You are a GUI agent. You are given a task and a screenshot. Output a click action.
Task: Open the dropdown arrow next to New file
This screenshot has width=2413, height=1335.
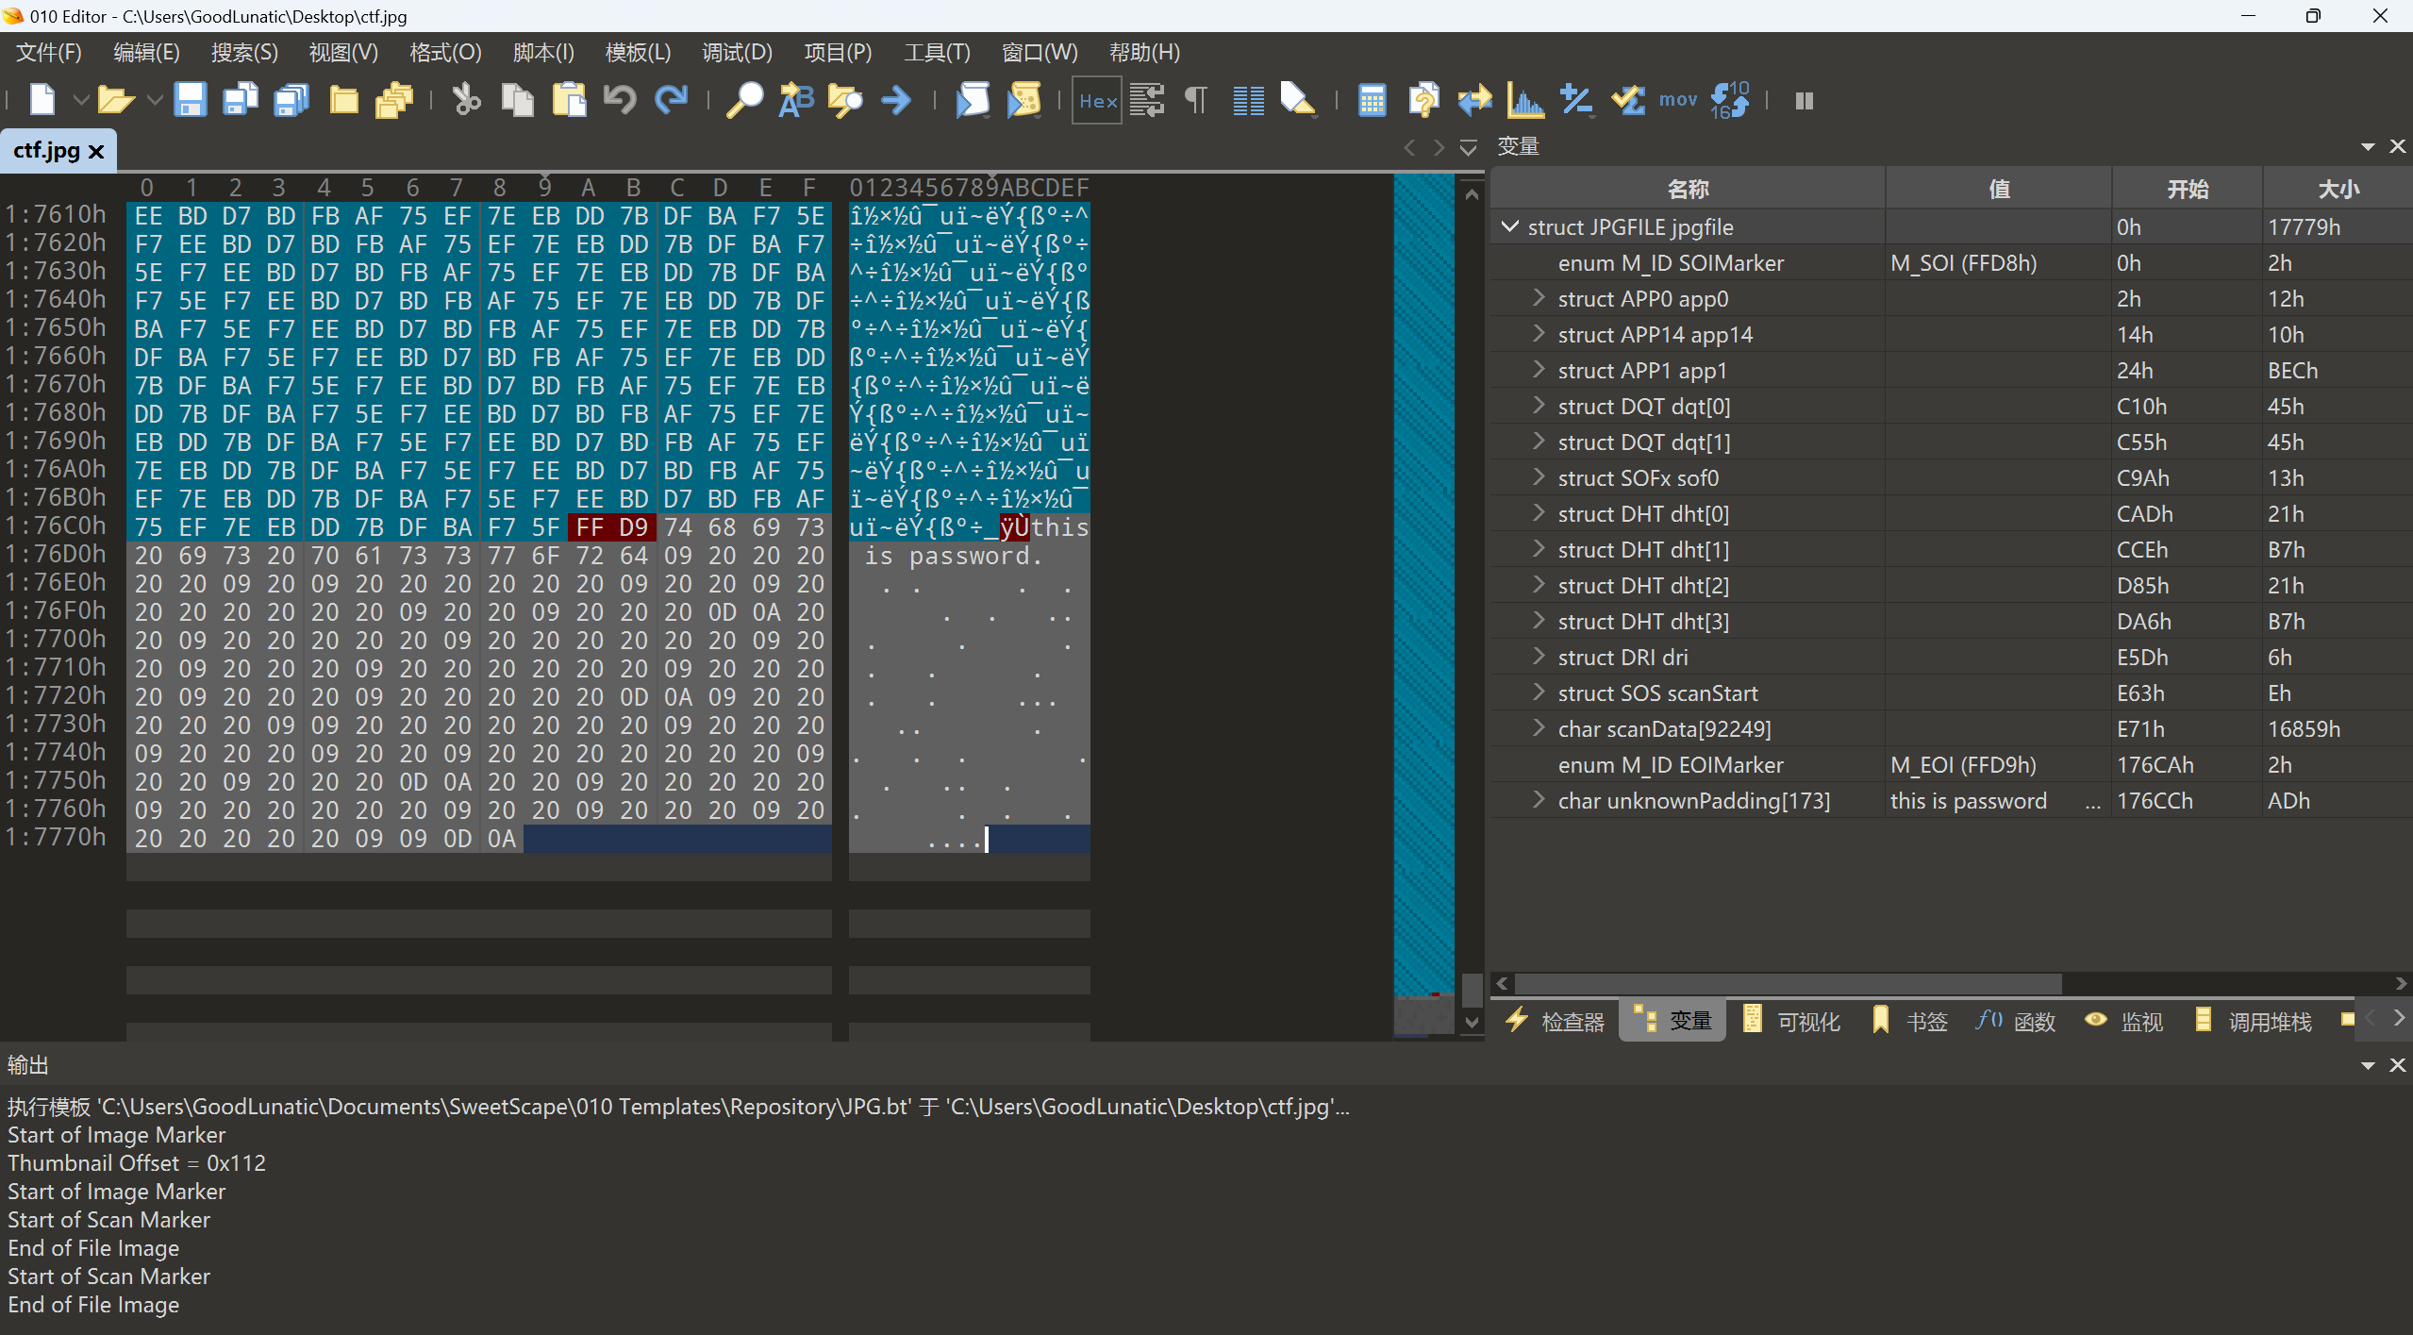(81, 100)
